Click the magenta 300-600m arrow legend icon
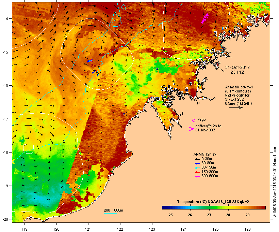Image resolution: width=279 pixels, height=232 pixels. click(x=197, y=176)
